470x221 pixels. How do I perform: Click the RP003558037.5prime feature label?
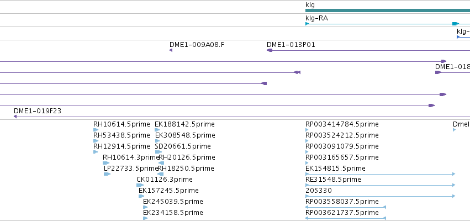[x=342, y=202]
